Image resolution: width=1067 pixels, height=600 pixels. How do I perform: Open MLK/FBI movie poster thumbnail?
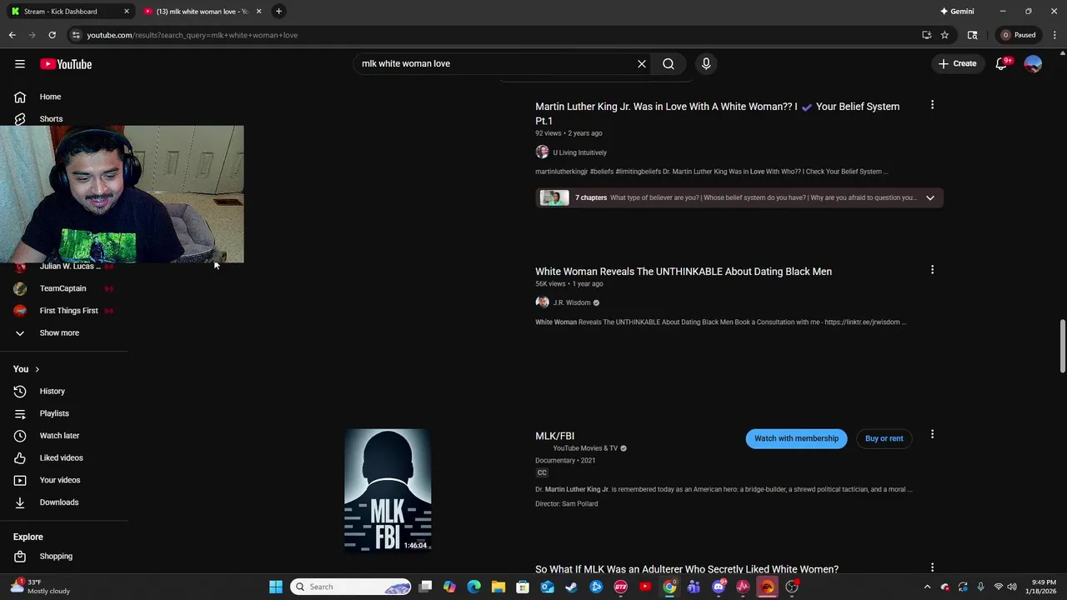click(x=388, y=490)
